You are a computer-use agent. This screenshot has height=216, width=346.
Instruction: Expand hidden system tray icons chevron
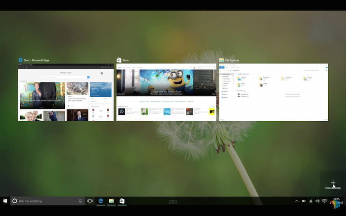(297, 201)
